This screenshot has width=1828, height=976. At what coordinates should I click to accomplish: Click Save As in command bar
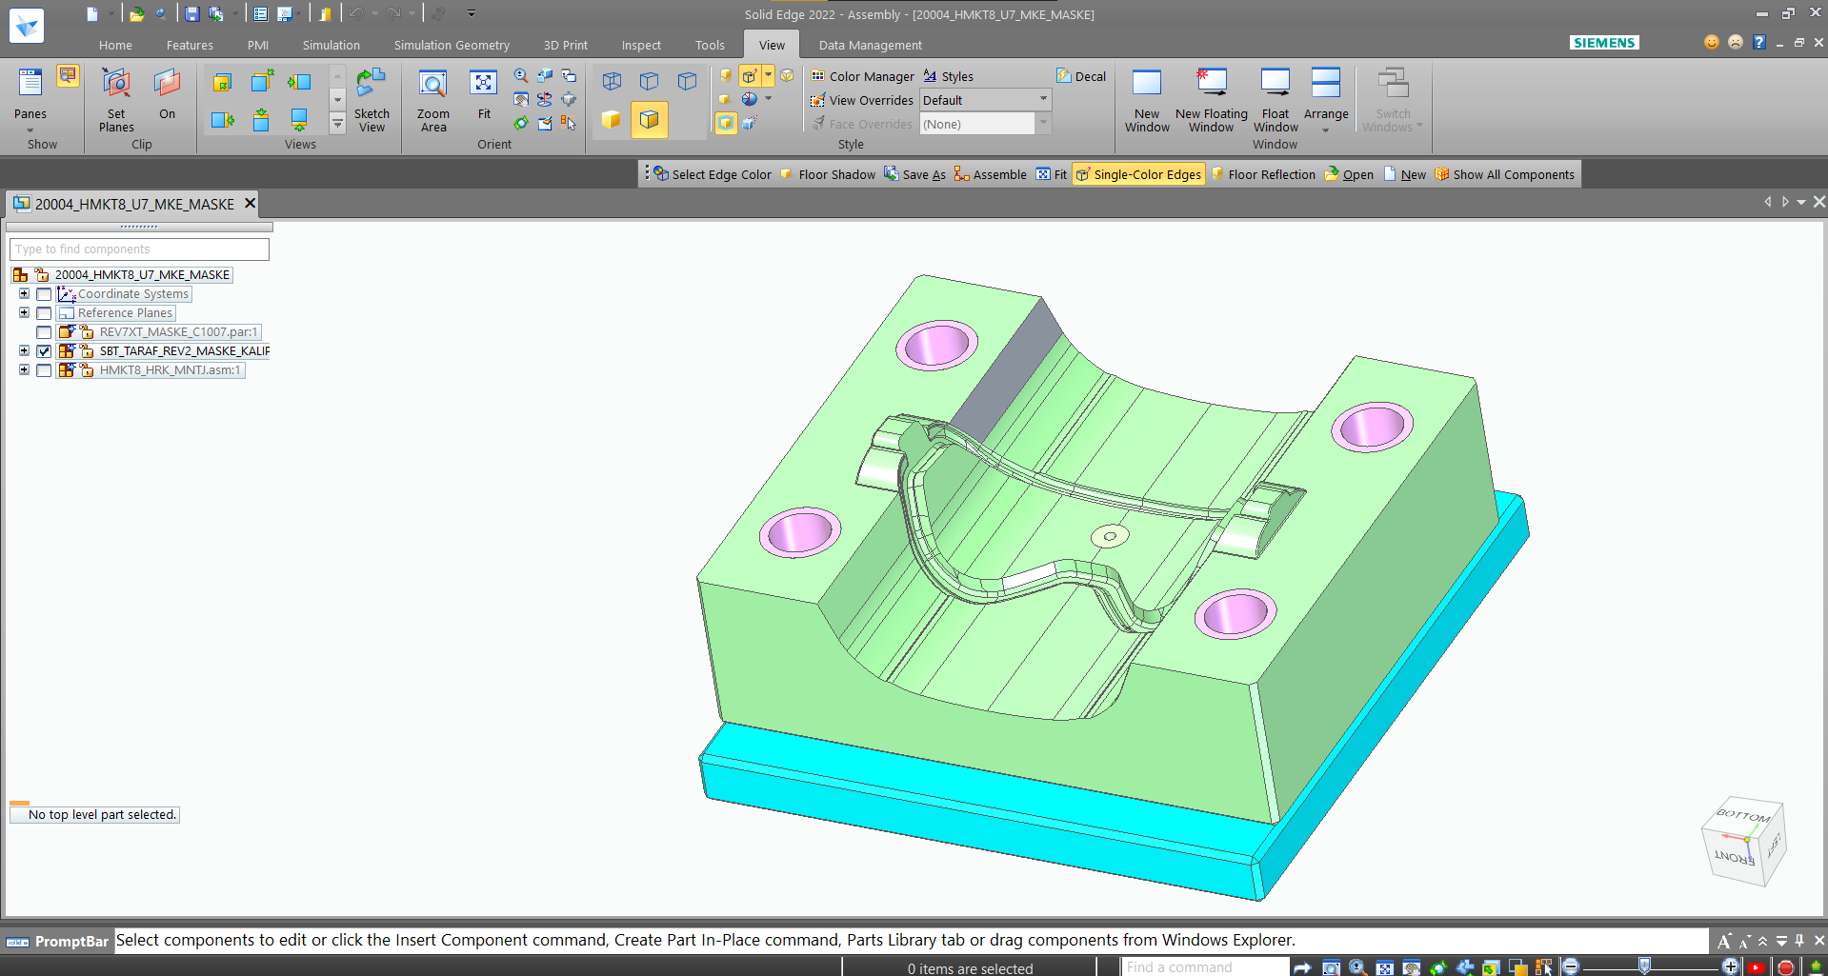coord(914,174)
